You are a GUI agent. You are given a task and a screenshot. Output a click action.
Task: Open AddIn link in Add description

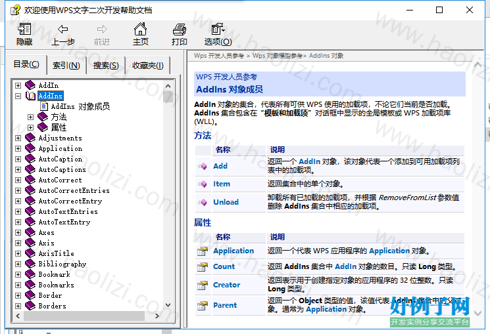click(309, 161)
